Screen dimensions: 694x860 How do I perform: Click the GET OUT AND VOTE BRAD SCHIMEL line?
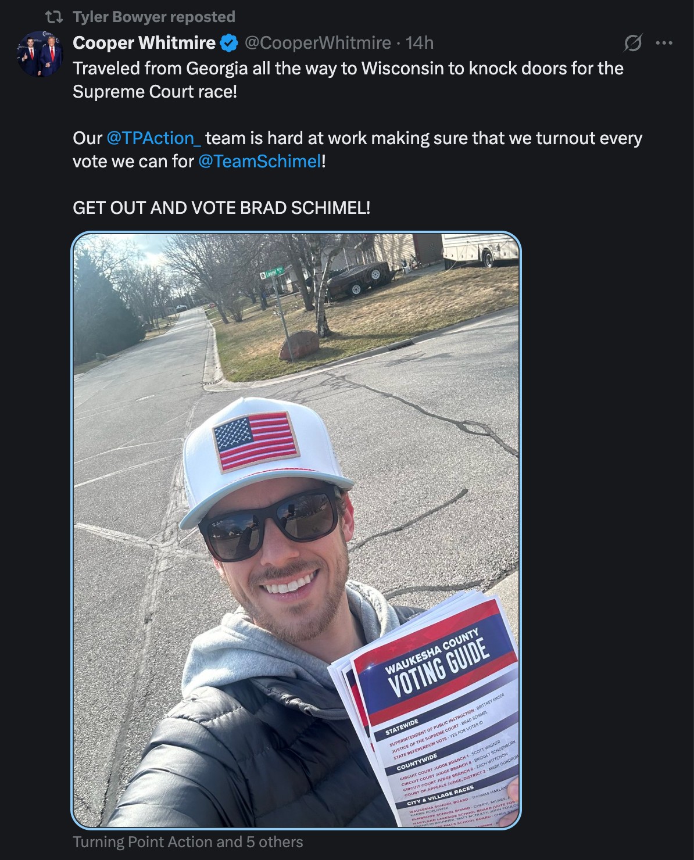[x=221, y=208]
